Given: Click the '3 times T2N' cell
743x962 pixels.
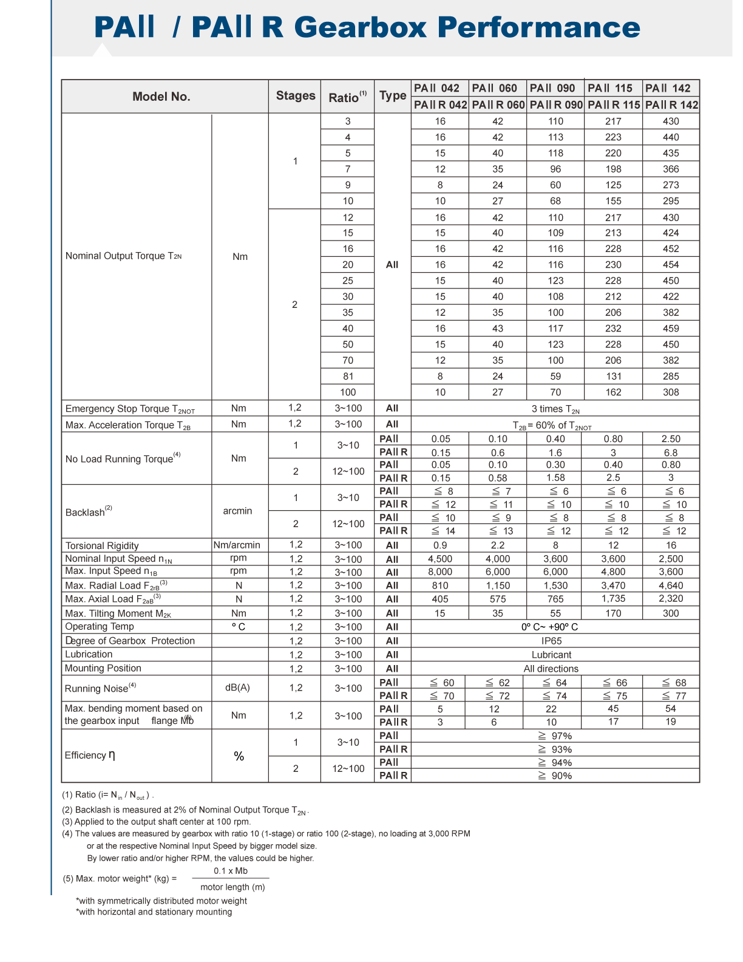Looking at the screenshot, I should (555, 409).
